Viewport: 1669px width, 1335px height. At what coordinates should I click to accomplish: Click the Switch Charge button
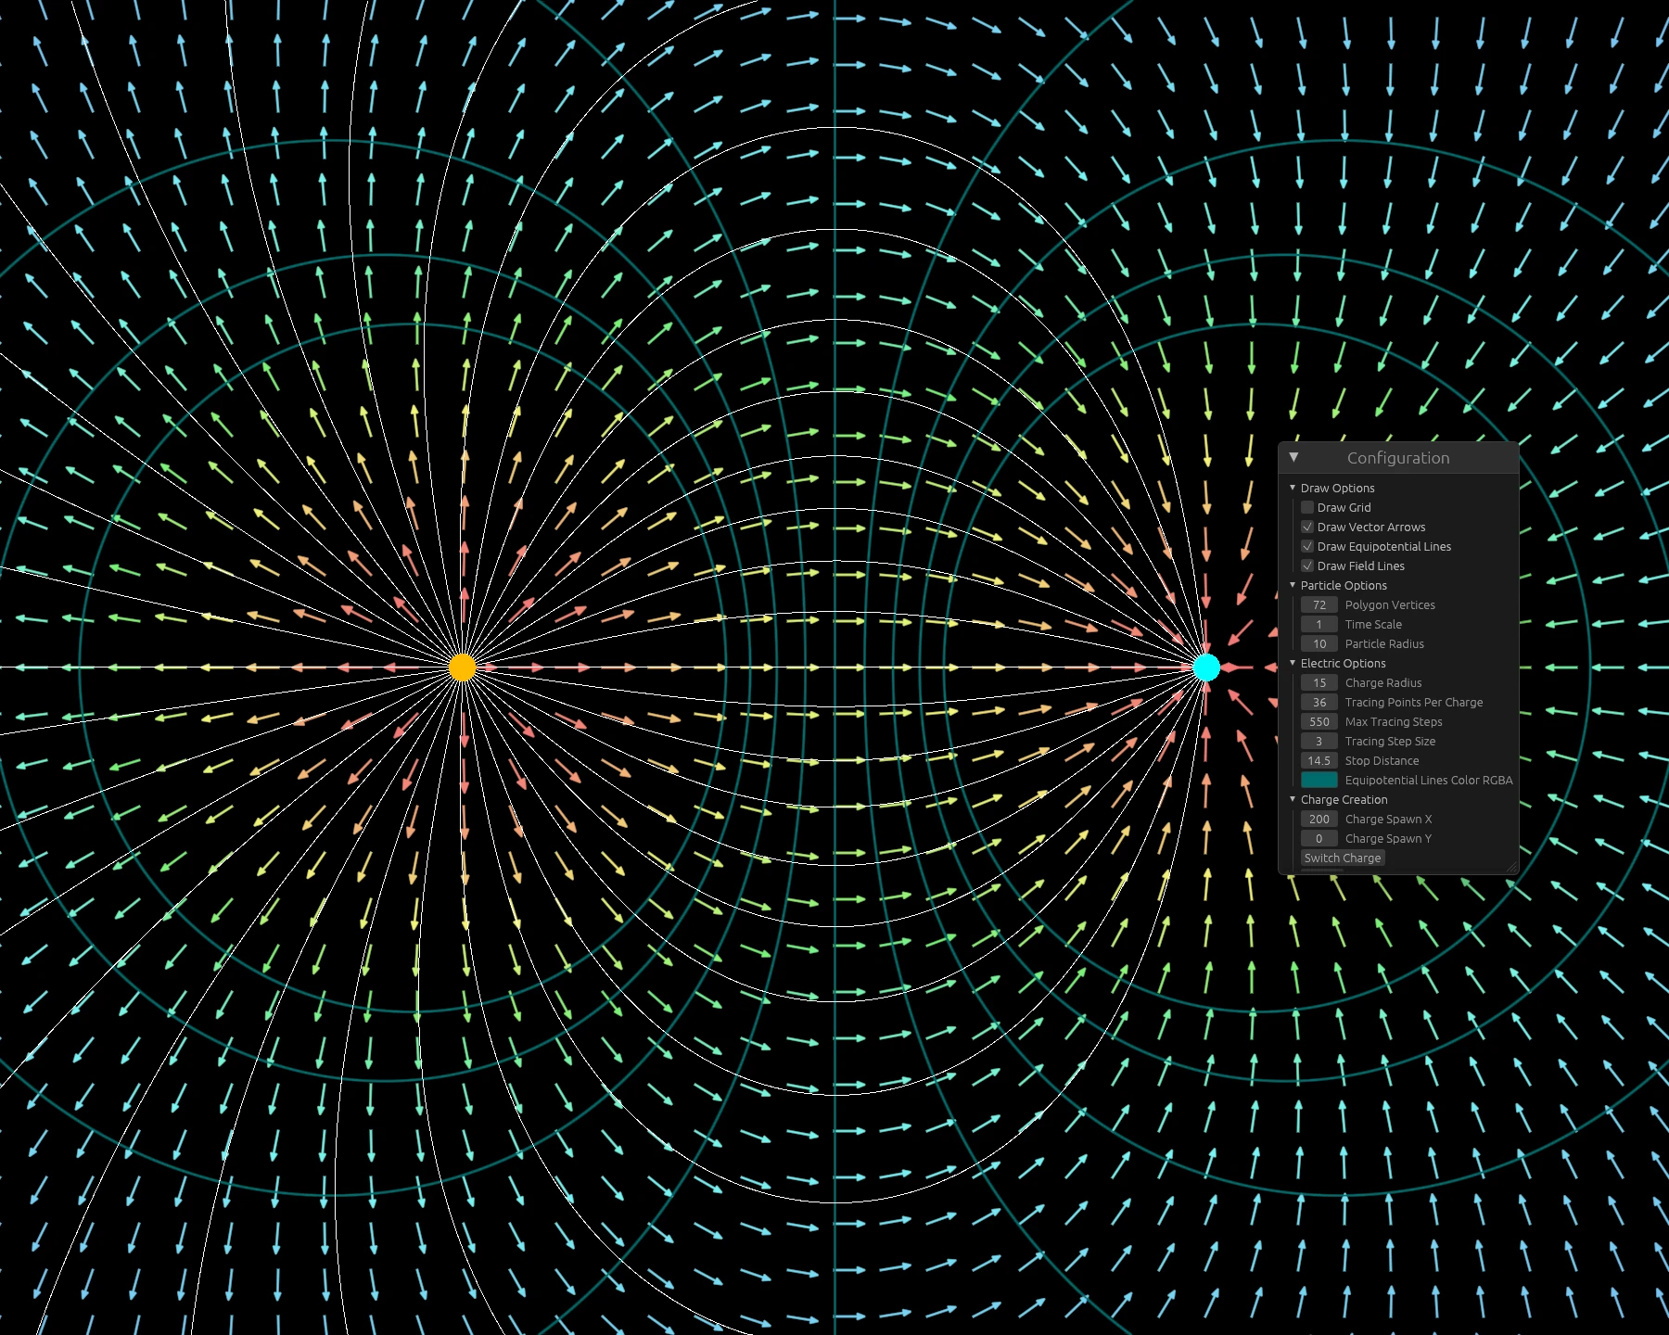[x=1343, y=858]
